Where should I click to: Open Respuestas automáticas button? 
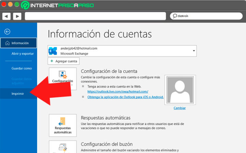tap(63, 125)
